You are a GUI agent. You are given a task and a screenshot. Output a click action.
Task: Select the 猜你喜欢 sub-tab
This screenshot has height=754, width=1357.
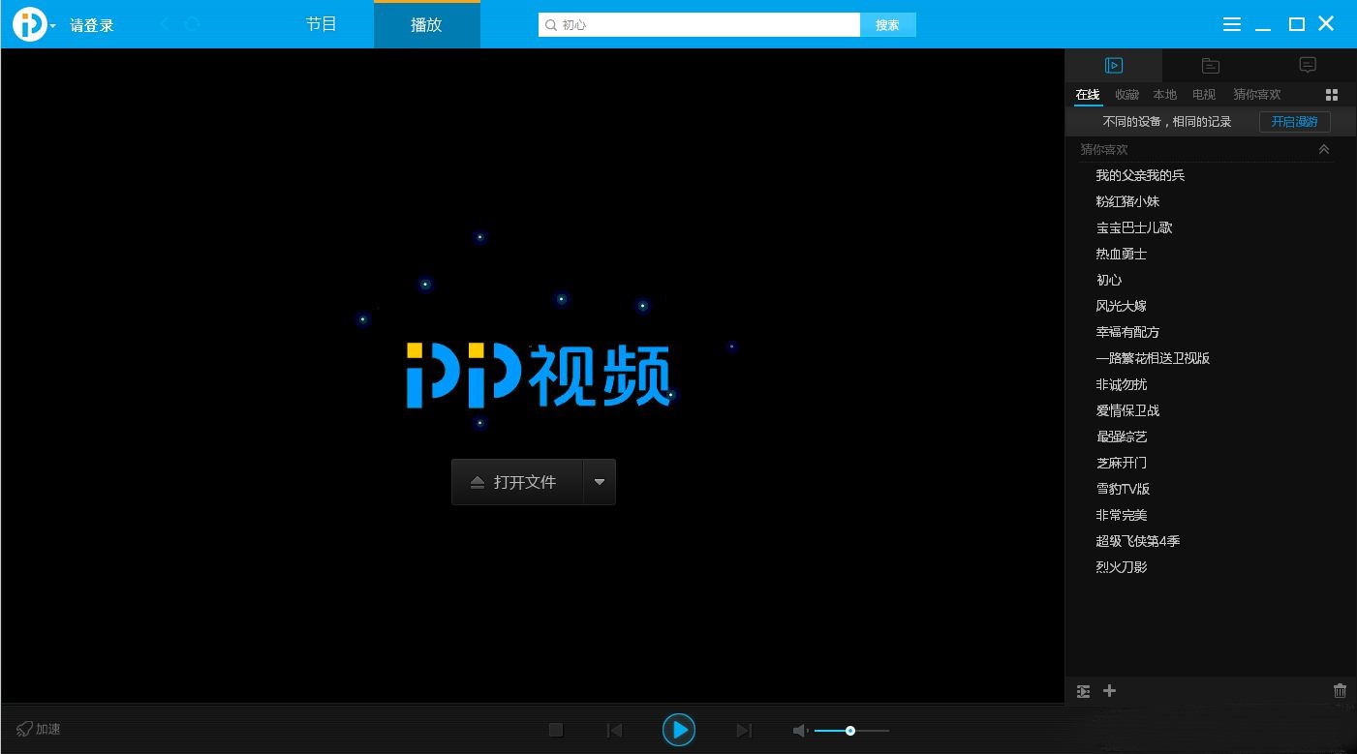1257,95
